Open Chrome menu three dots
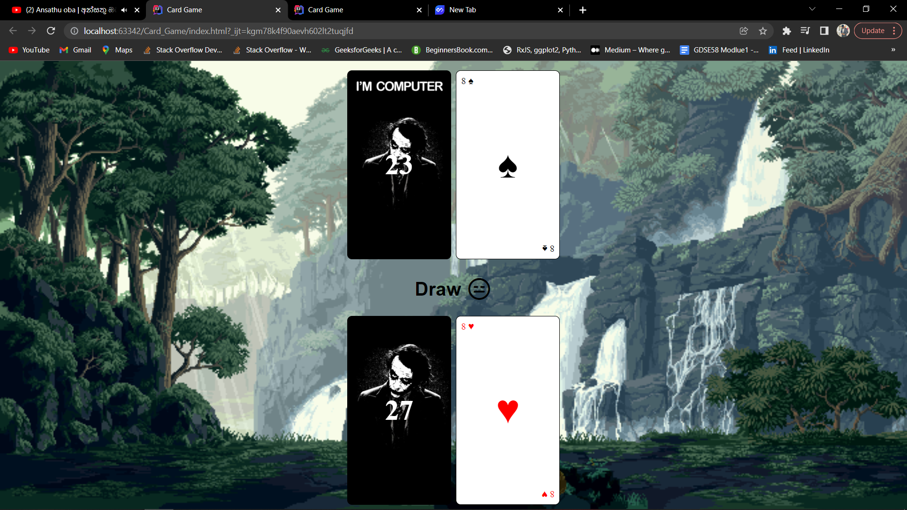The height and width of the screenshot is (510, 907). [894, 31]
